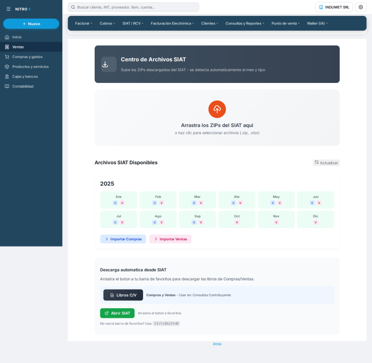Click the Cajas y bancos bank icon
372x363 pixels.
7,77
